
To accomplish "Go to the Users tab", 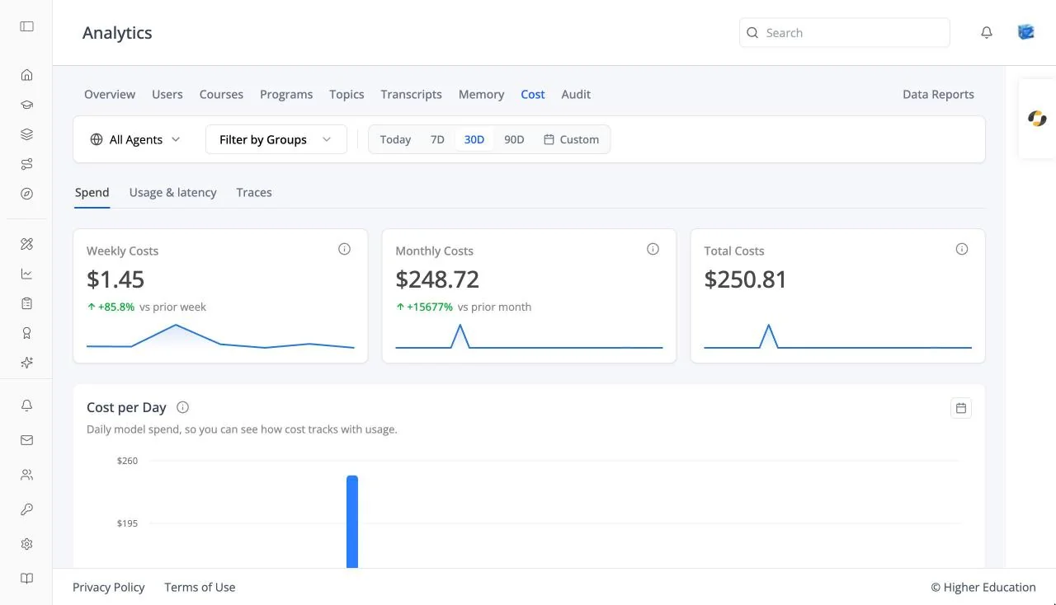I will pos(167,94).
